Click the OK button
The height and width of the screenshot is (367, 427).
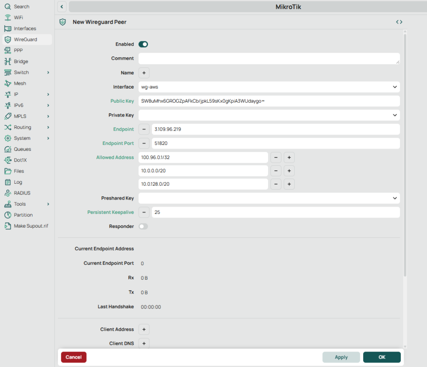[382, 357]
